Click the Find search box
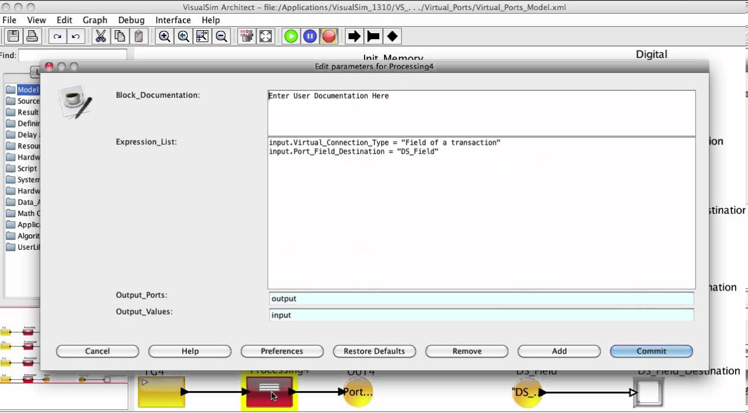This screenshot has height=413, width=748. point(72,55)
